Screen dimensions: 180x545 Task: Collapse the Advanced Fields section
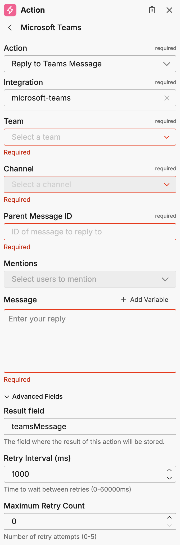[x=7, y=396]
